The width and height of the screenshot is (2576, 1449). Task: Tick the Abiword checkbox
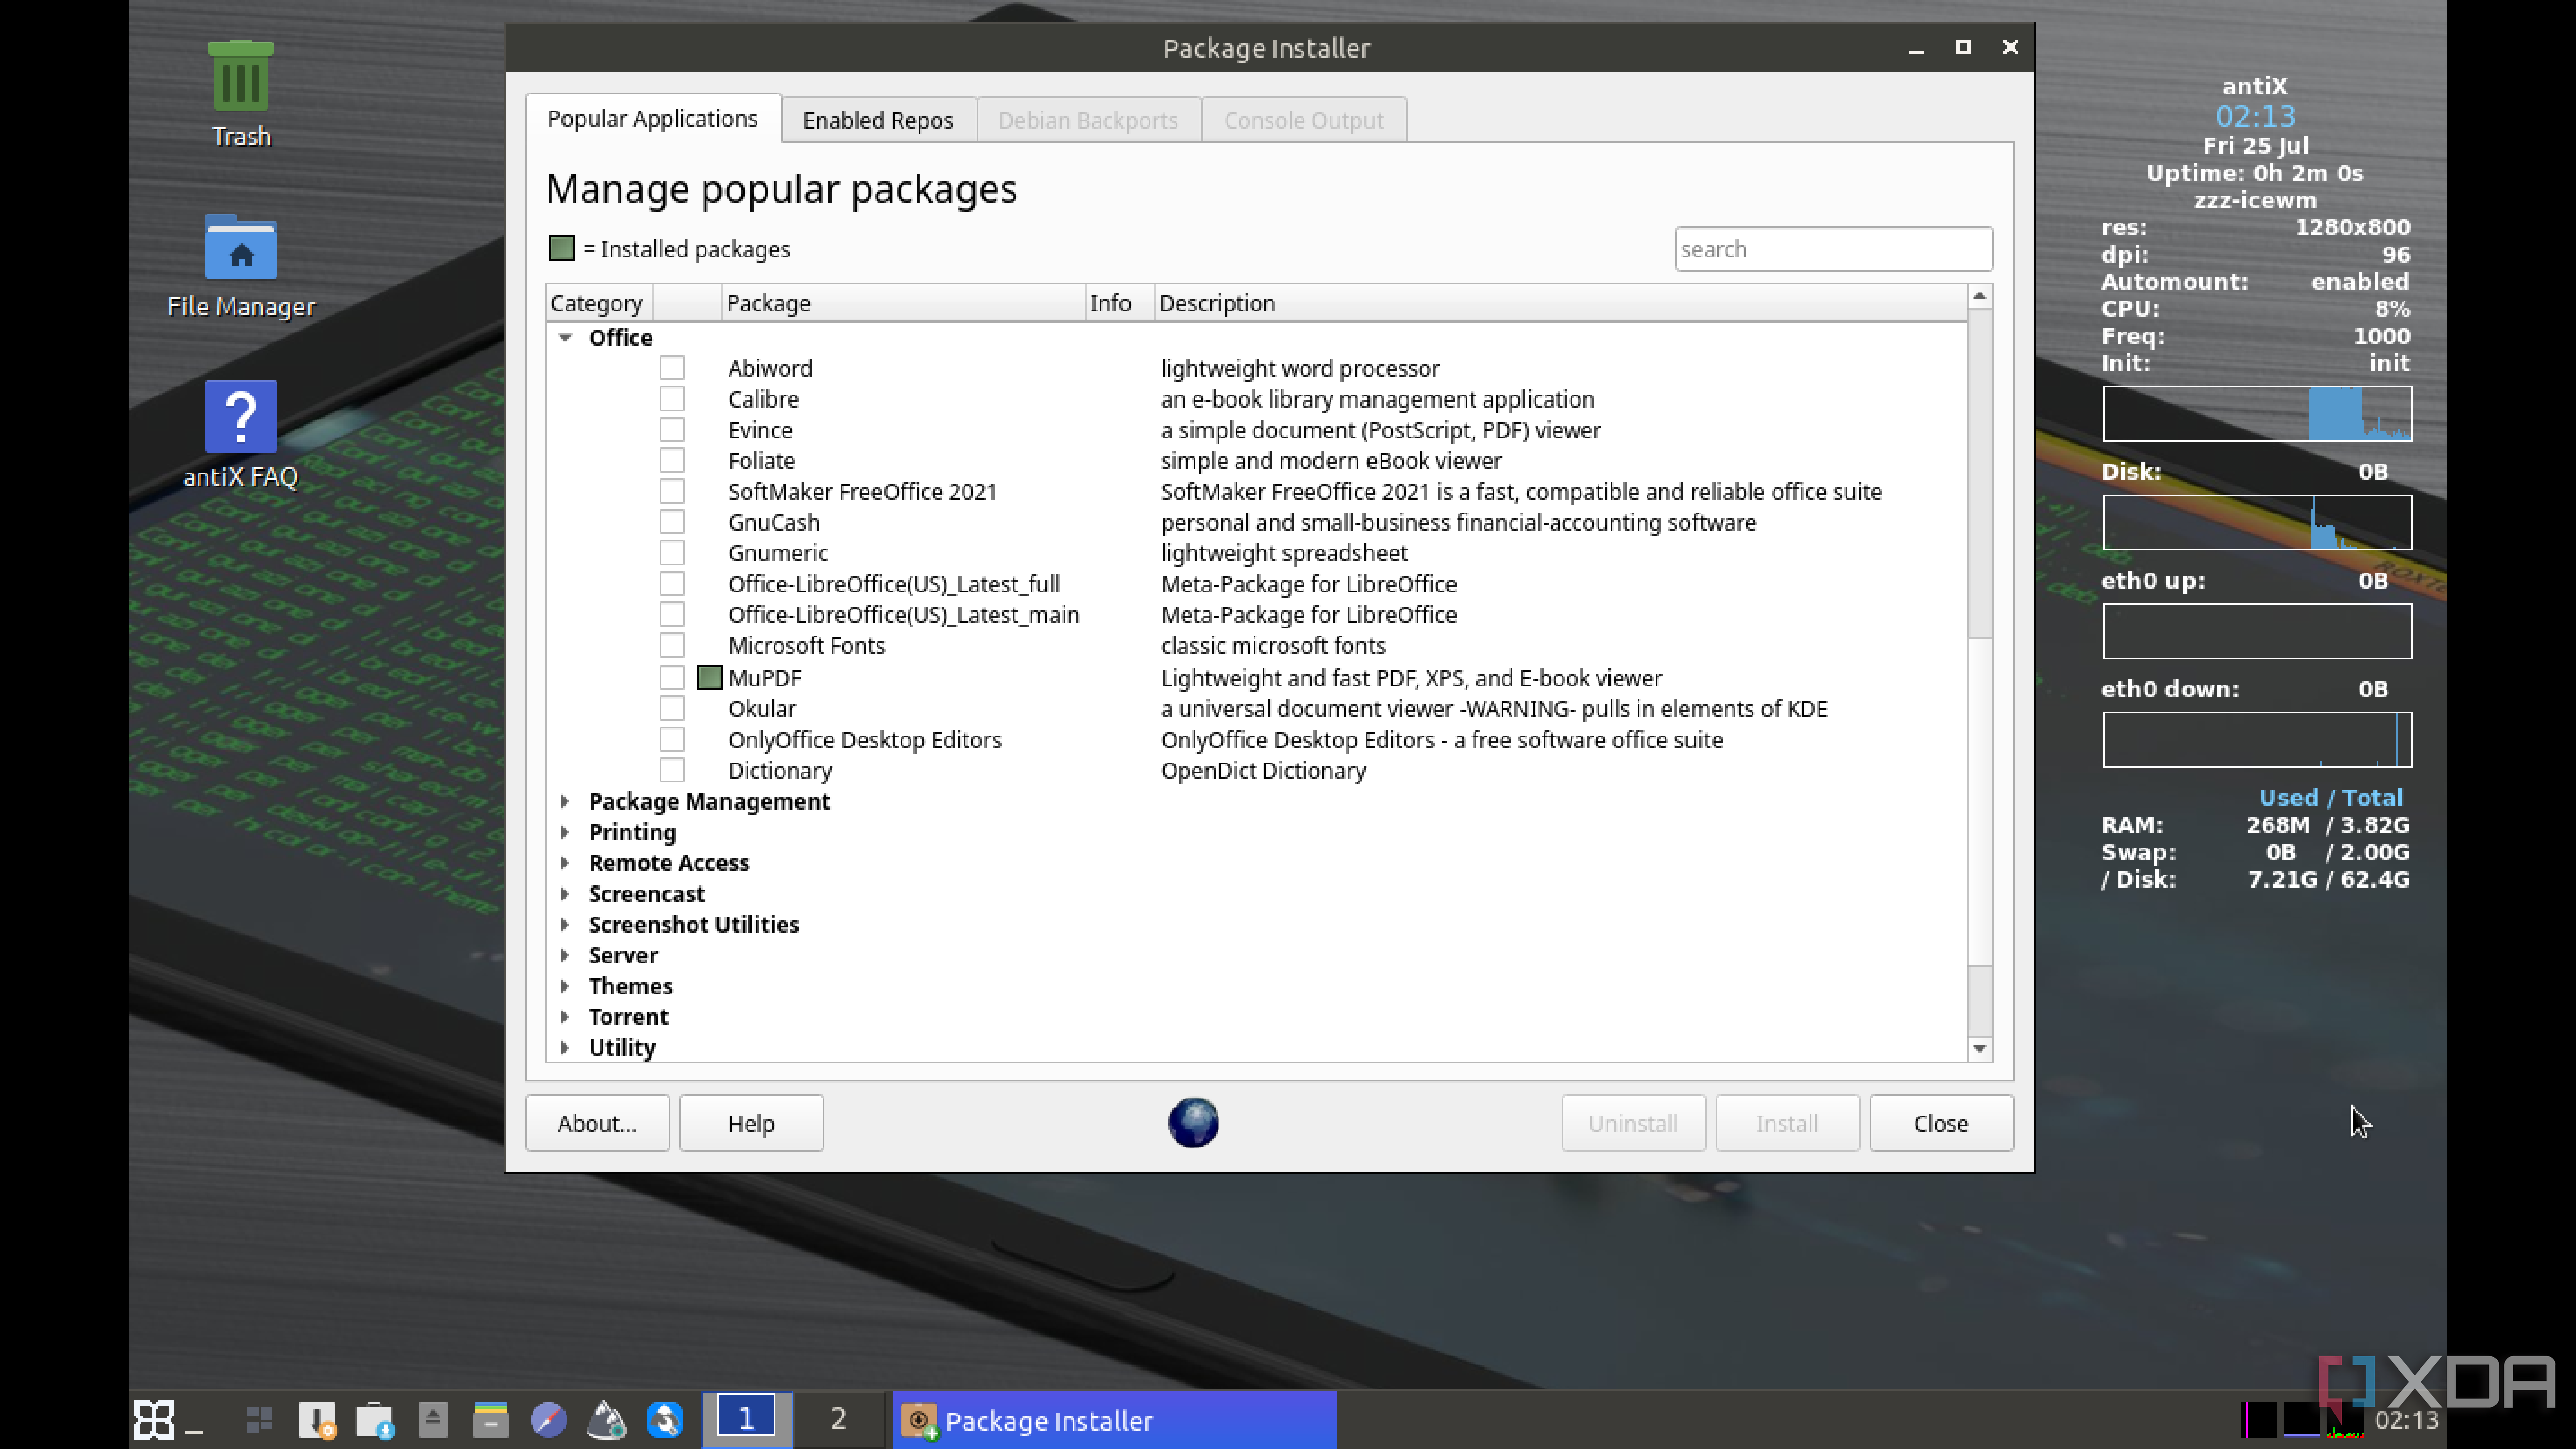click(x=672, y=368)
